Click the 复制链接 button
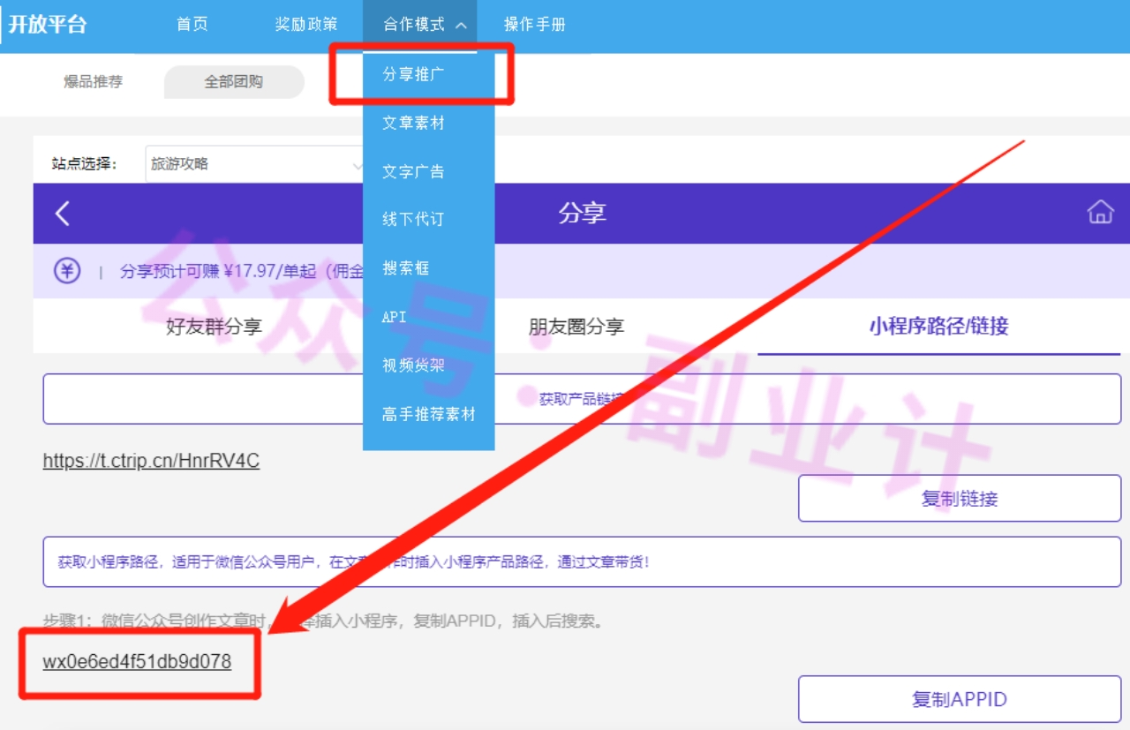1130x730 pixels. click(959, 499)
